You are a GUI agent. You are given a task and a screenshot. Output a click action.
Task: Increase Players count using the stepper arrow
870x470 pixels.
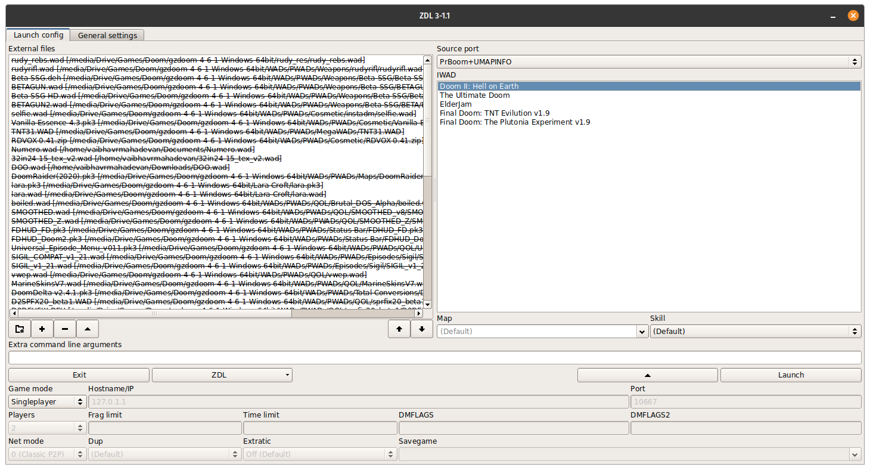(81, 425)
